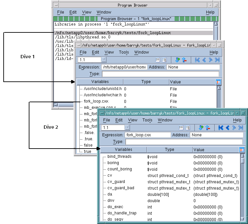Open the 1.1 thread dropdown in fork_loop.cxx window
The width and height of the screenshot is (248, 224).
[x=127, y=128]
